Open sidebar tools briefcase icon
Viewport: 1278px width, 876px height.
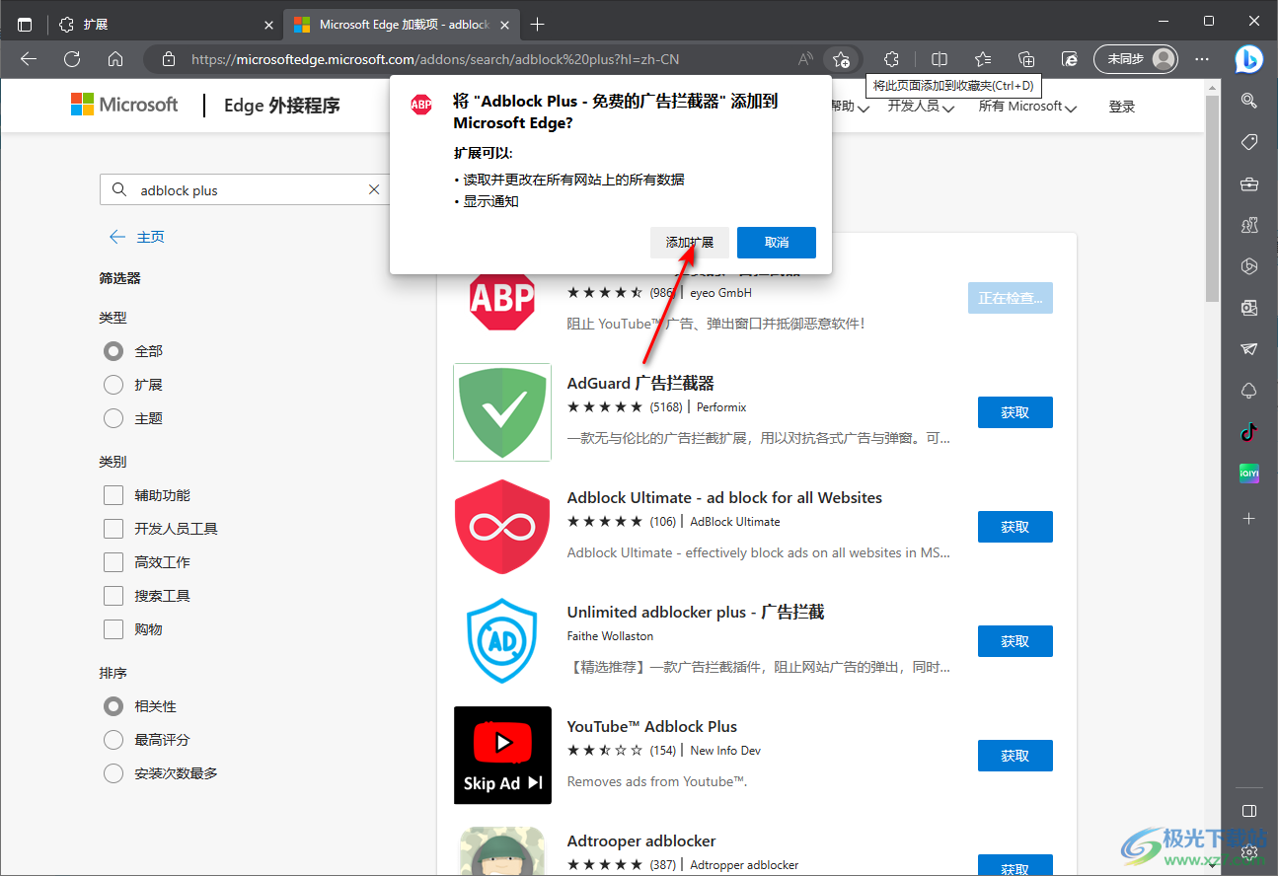point(1248,183)
